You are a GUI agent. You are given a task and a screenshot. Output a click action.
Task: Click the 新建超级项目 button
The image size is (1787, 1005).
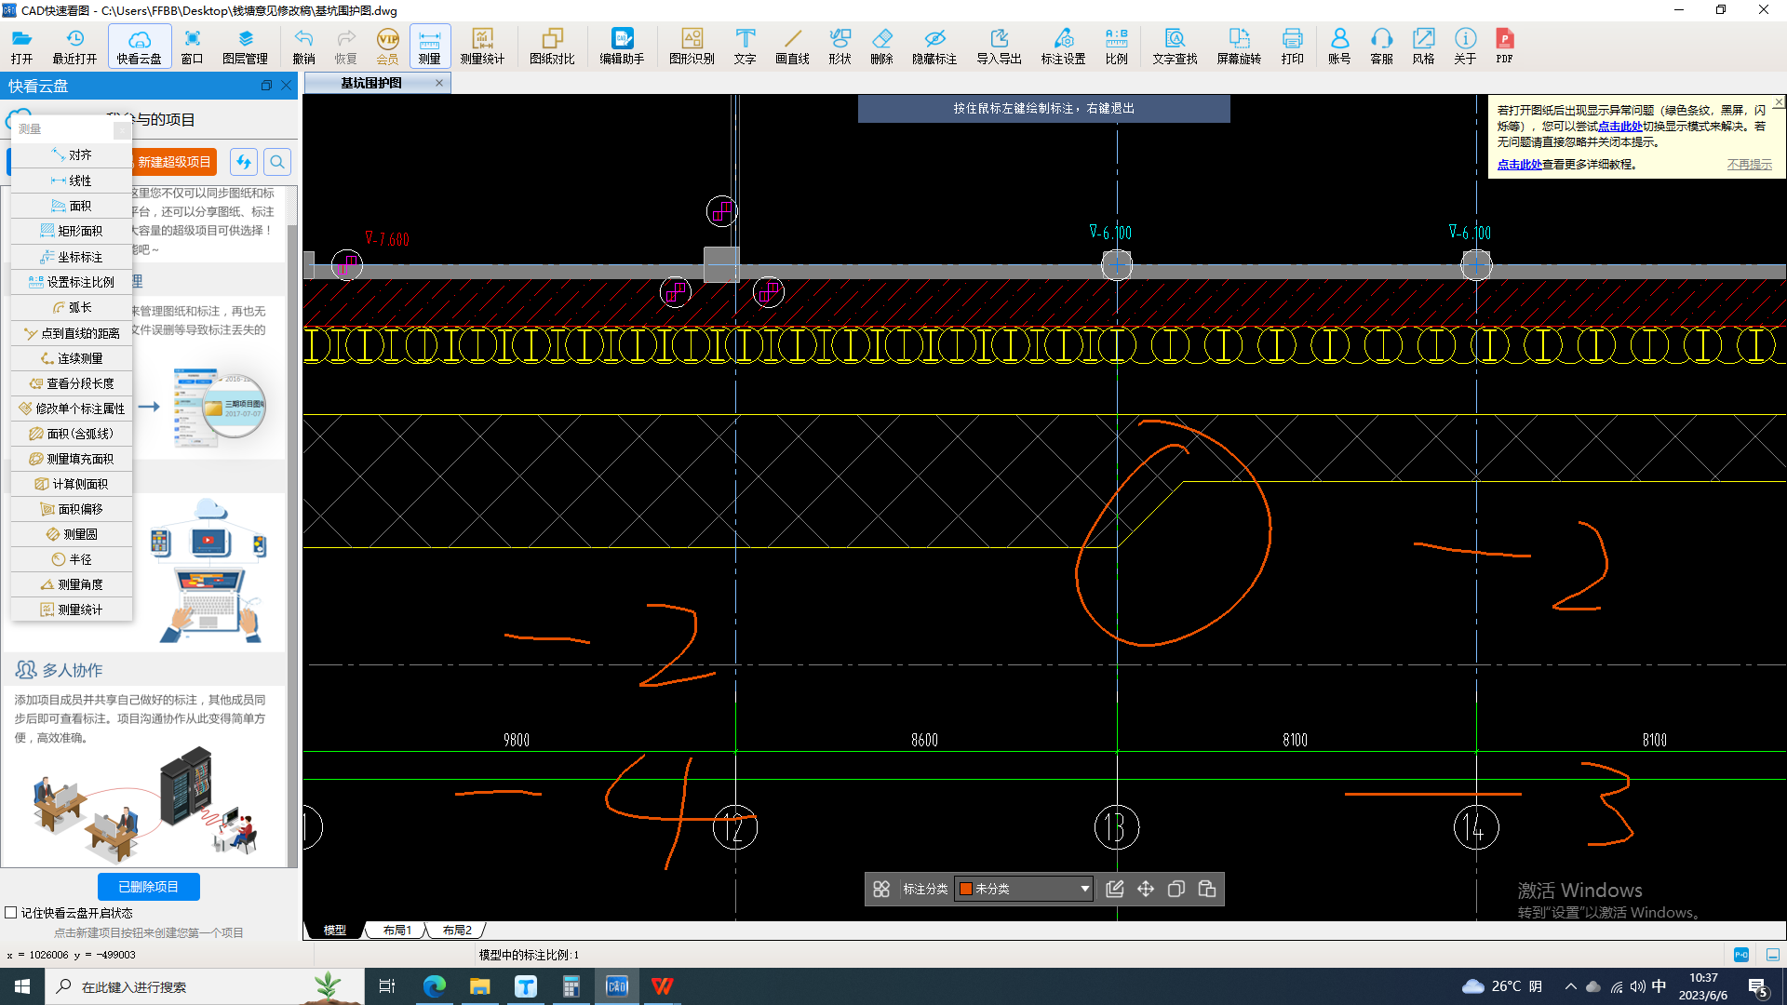tap(174, 162)
